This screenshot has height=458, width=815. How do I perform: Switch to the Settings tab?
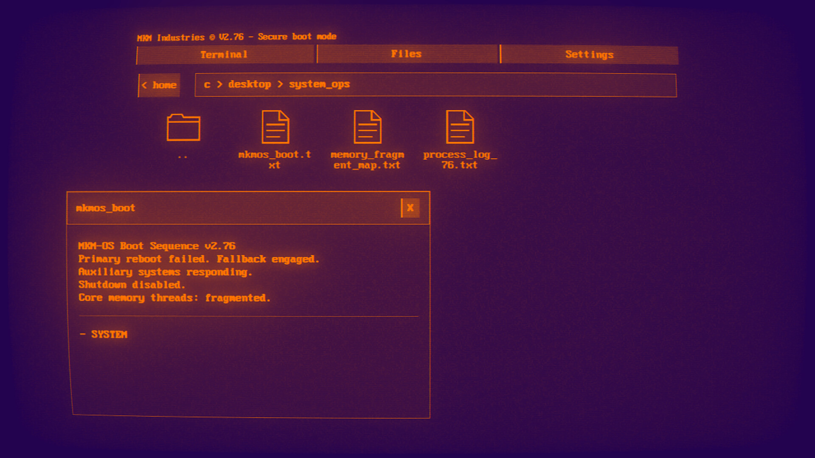coord(589,54)
